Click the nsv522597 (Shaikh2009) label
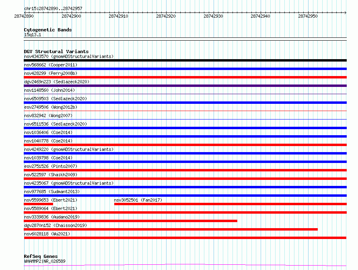The width and height of the screenshot is (358, 270). (x=51, y=175)
